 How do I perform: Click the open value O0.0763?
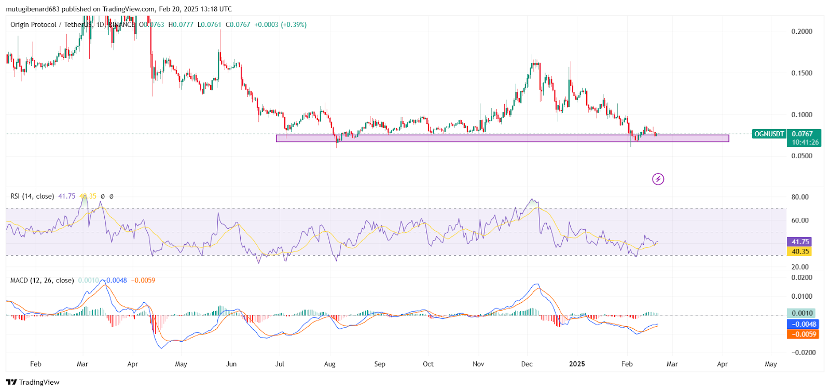tap(151, 25)
